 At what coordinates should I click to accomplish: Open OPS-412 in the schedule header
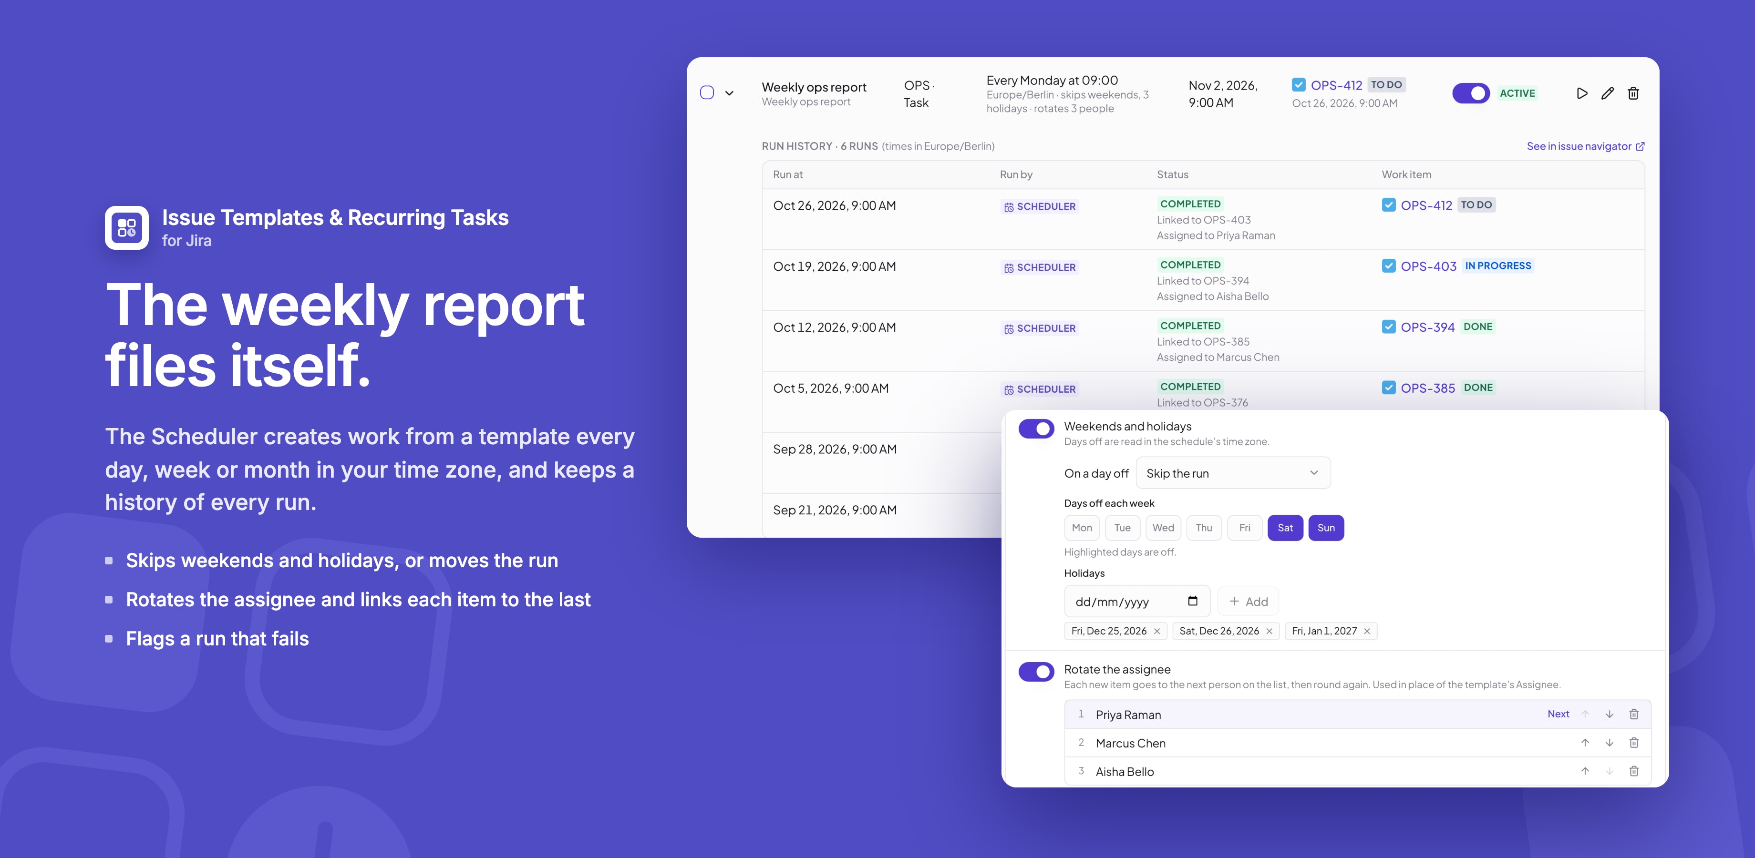[1337, 85]
